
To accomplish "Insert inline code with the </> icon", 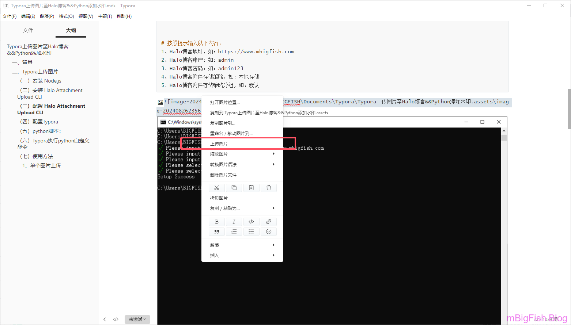I will pyautogui.click(x=251, y=222).
